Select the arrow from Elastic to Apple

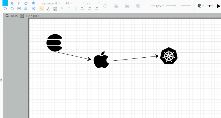point(73,56)
